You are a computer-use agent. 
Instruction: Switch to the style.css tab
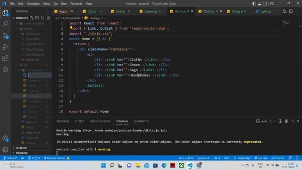(265, 11)
